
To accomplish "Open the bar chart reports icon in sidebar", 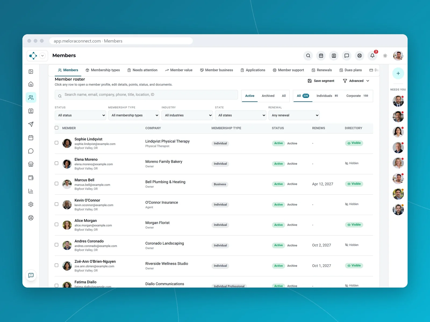I will (31, 191).
